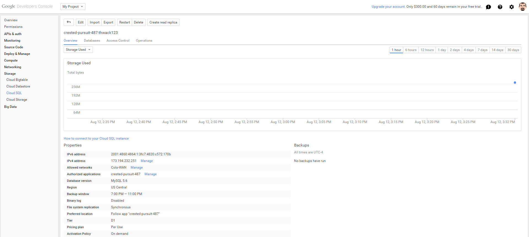The image size is (529, 237).
Task: Click the backup window time value
Action: 127,194
